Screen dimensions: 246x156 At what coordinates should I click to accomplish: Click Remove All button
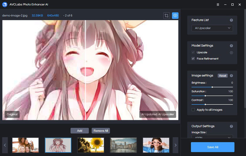101,131
